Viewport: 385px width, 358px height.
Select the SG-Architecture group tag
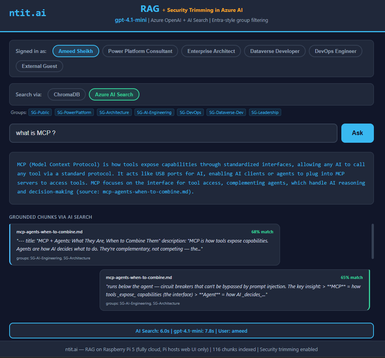pyautogui.click(x=114, y=112)
